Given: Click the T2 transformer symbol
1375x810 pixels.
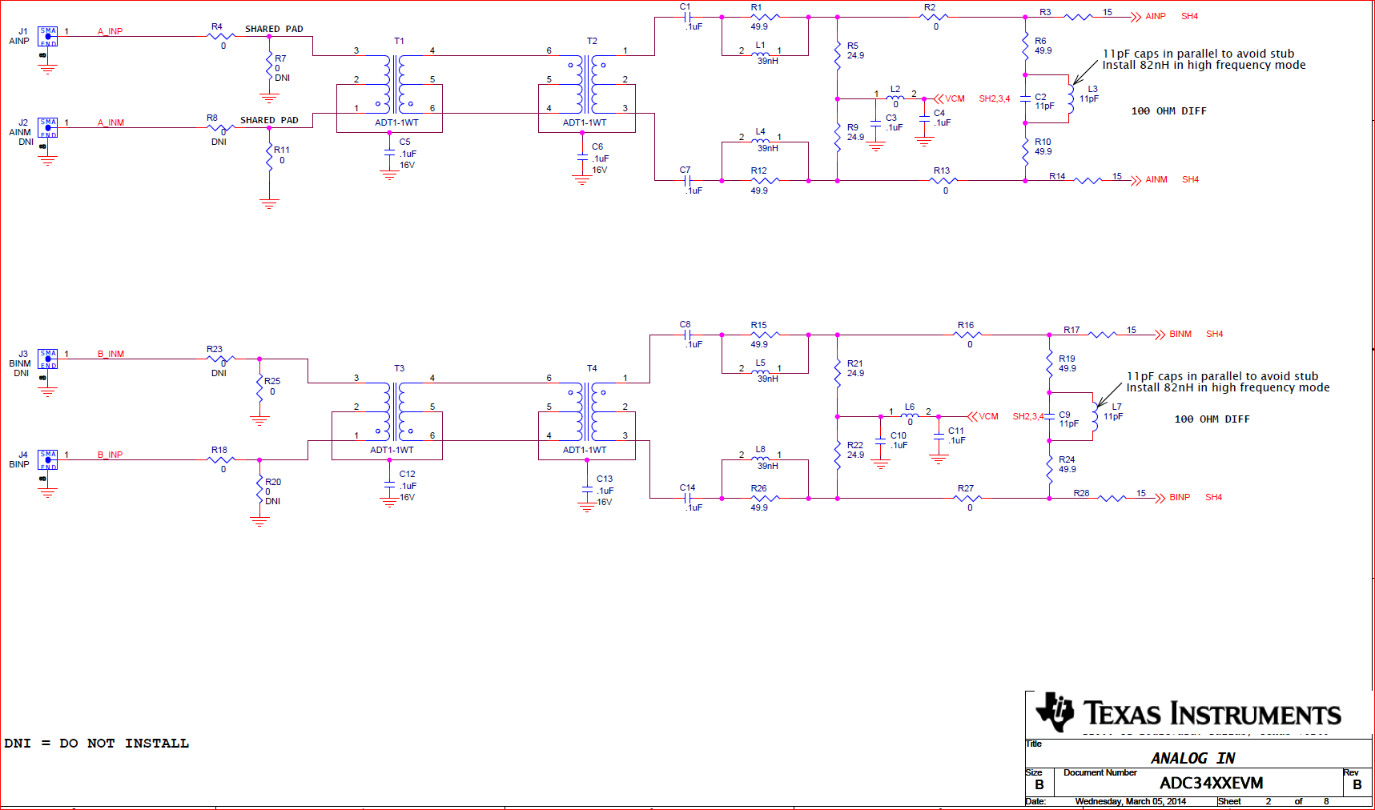Looking at the screenshot, I should (587, 84).
